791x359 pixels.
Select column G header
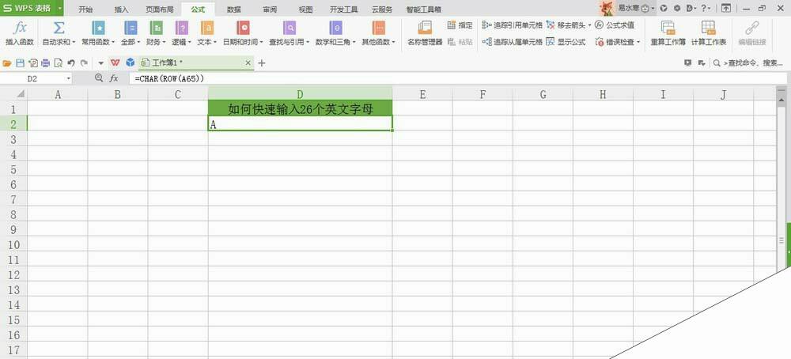[543, 93]
